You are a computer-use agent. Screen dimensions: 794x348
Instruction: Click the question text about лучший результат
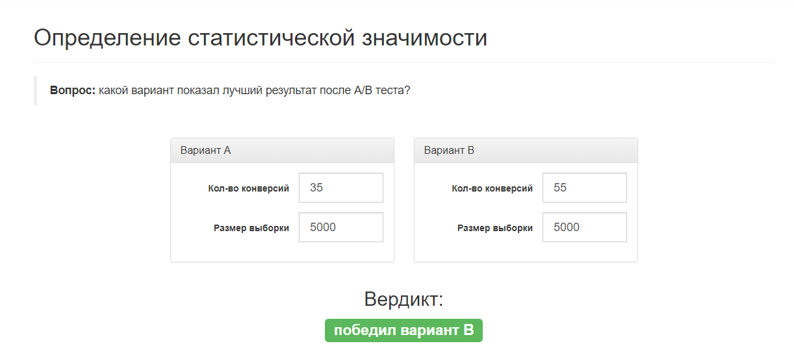[254, 90]
